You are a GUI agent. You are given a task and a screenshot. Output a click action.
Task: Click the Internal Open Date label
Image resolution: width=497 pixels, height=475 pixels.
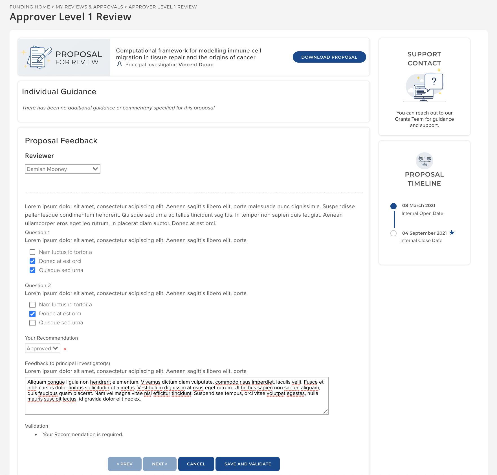pos(422,214)
